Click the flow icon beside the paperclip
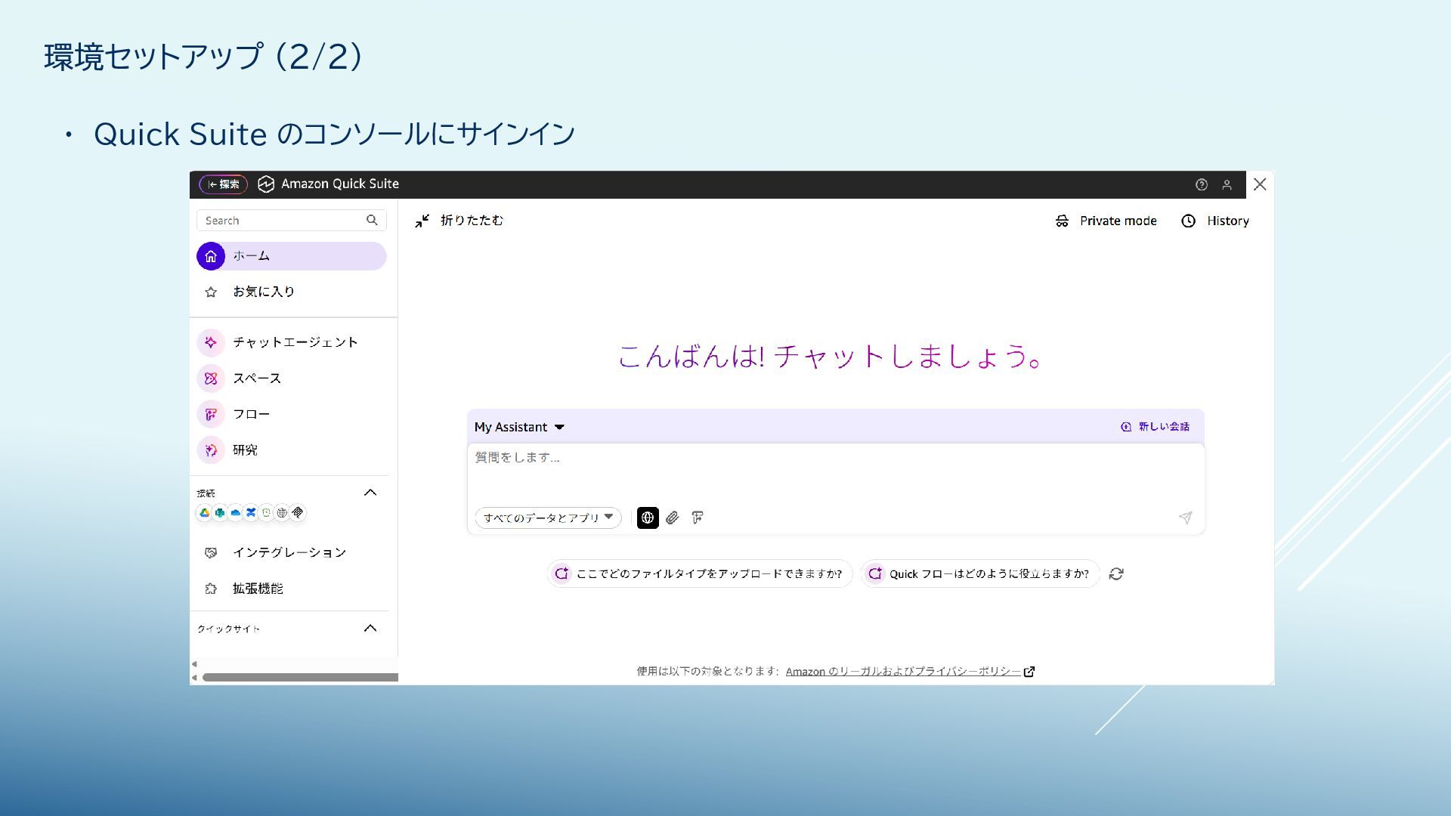The width and height of the screenshot is (1451, 816). tap(698, 518)
